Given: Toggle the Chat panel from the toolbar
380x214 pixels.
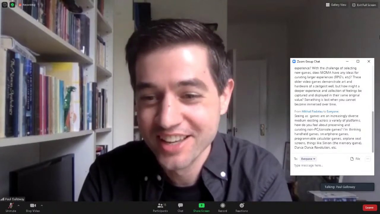Looking at the screenshot, I should (x=180, y=207).
